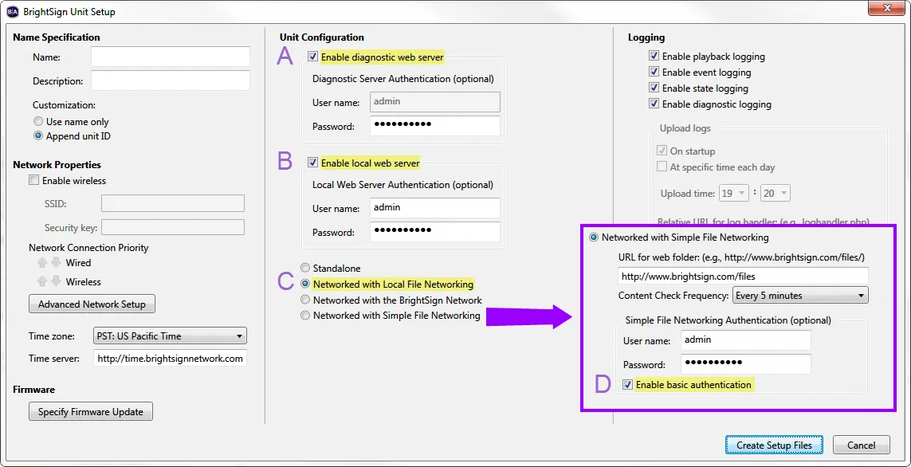
Task: Move Wired connection priority up
Action: coord(42,262)
